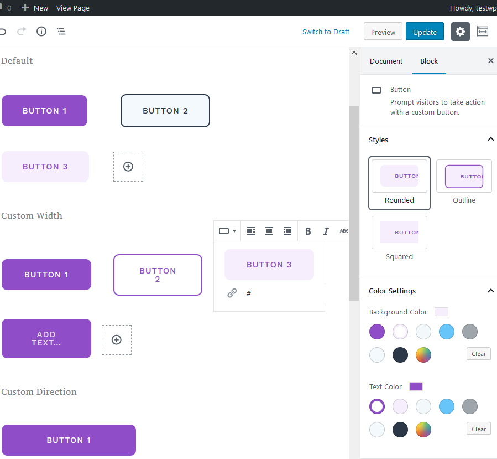The height and width of the screenshot is (459, 497).
Task: Apply bold formatting in block toolbar
Action: click(x=308, y=231)
